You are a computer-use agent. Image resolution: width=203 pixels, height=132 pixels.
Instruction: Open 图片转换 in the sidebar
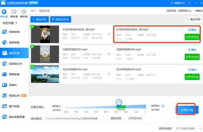click(x=14, y=106)
